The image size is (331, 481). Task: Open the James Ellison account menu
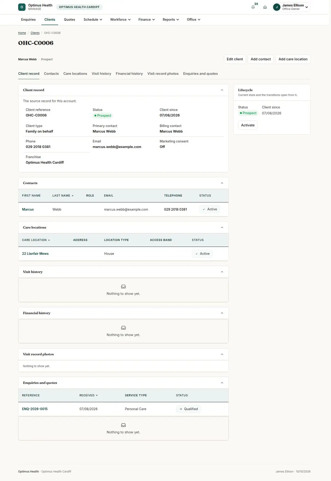(x=291, y=7)
